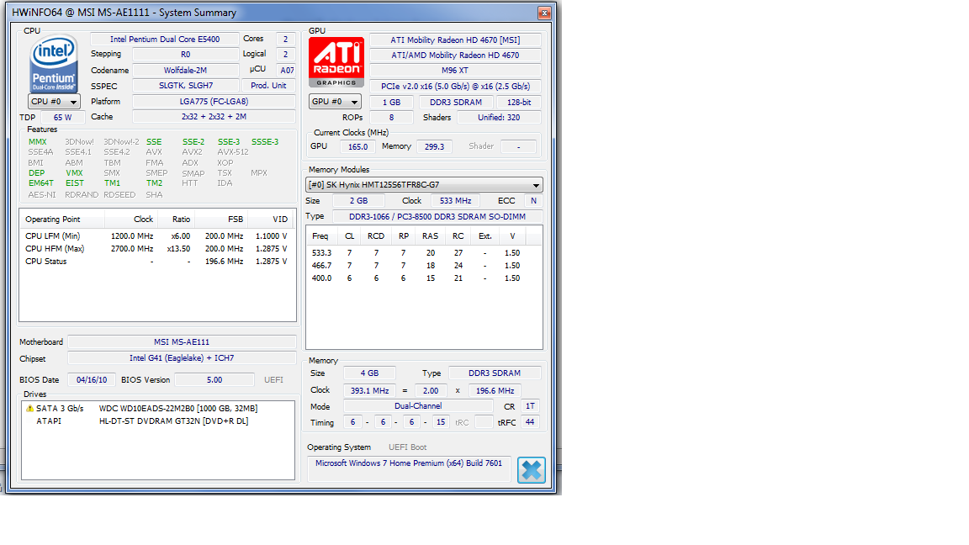The image size is (969, 545).
Task: Click the Intel Pentium Dual-Core logo
Action: [x=54, y=64]
